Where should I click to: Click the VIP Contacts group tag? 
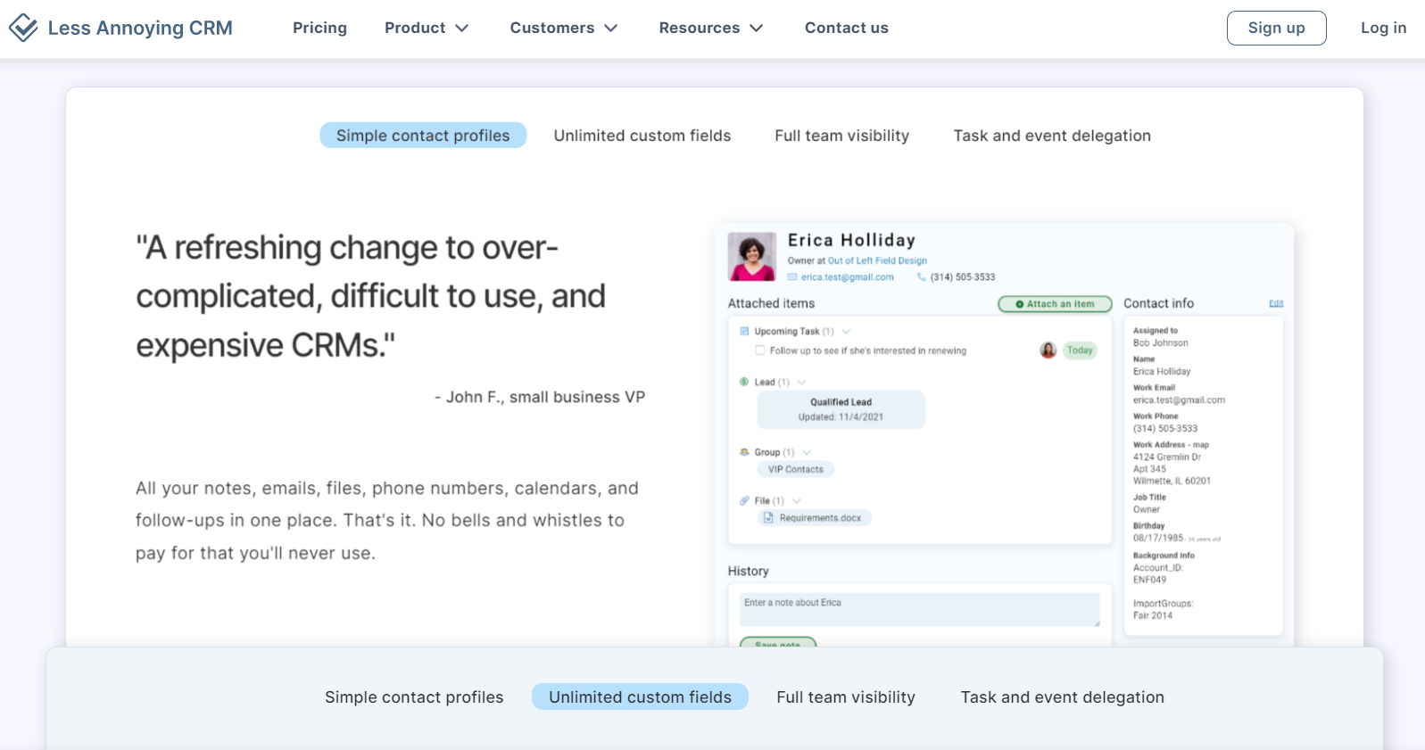(x=795, y=469)
